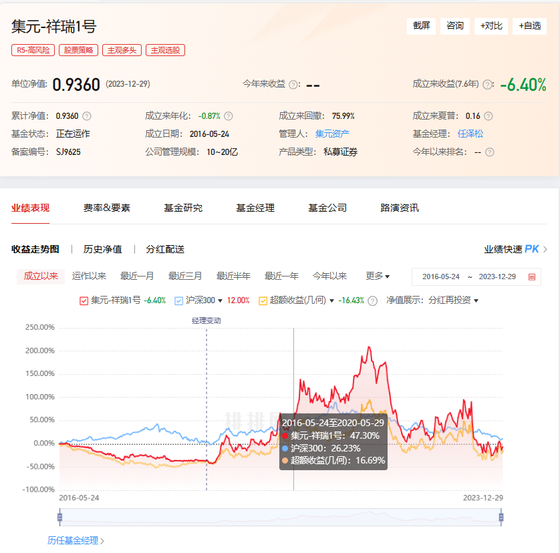Toggle 集元-祥瑞1号 series checkbox
Screen dimensions: 560x553
point(84,301)
